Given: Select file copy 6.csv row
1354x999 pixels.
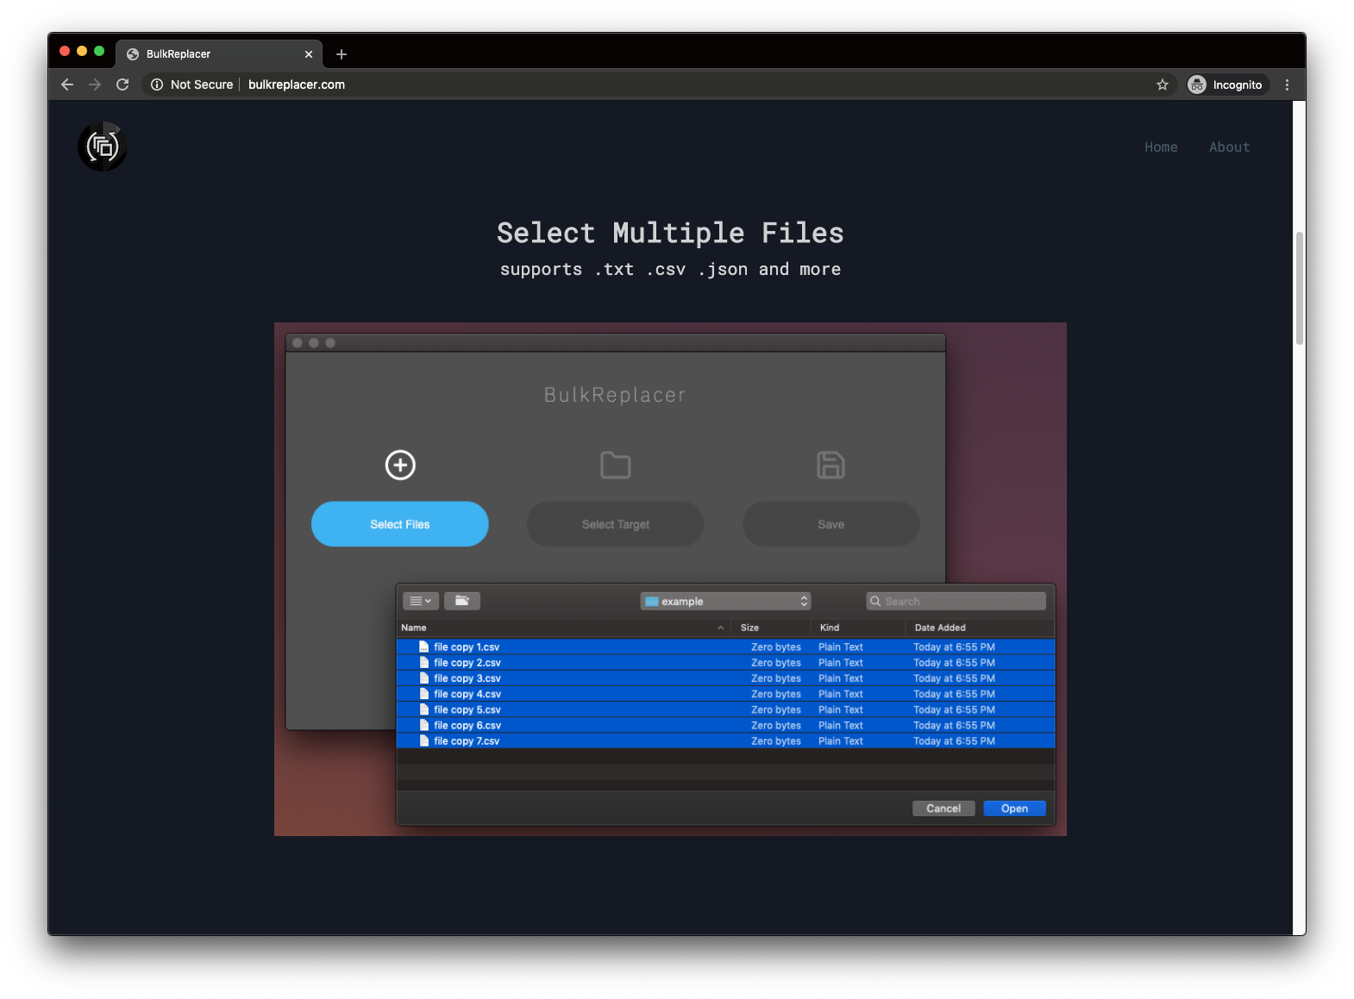Looking at the screenshot, I should click(x=725, y=726).
